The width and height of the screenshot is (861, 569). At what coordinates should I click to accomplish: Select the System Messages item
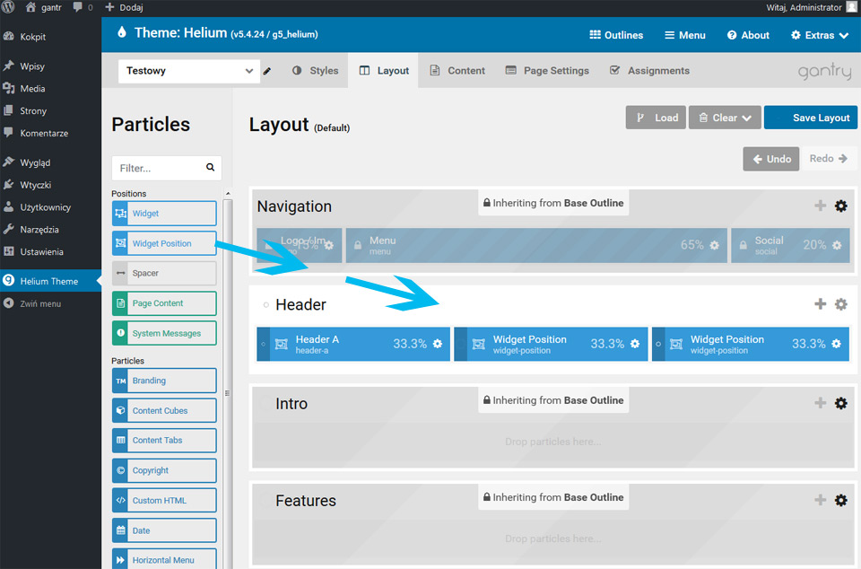[x=164, y=333]
